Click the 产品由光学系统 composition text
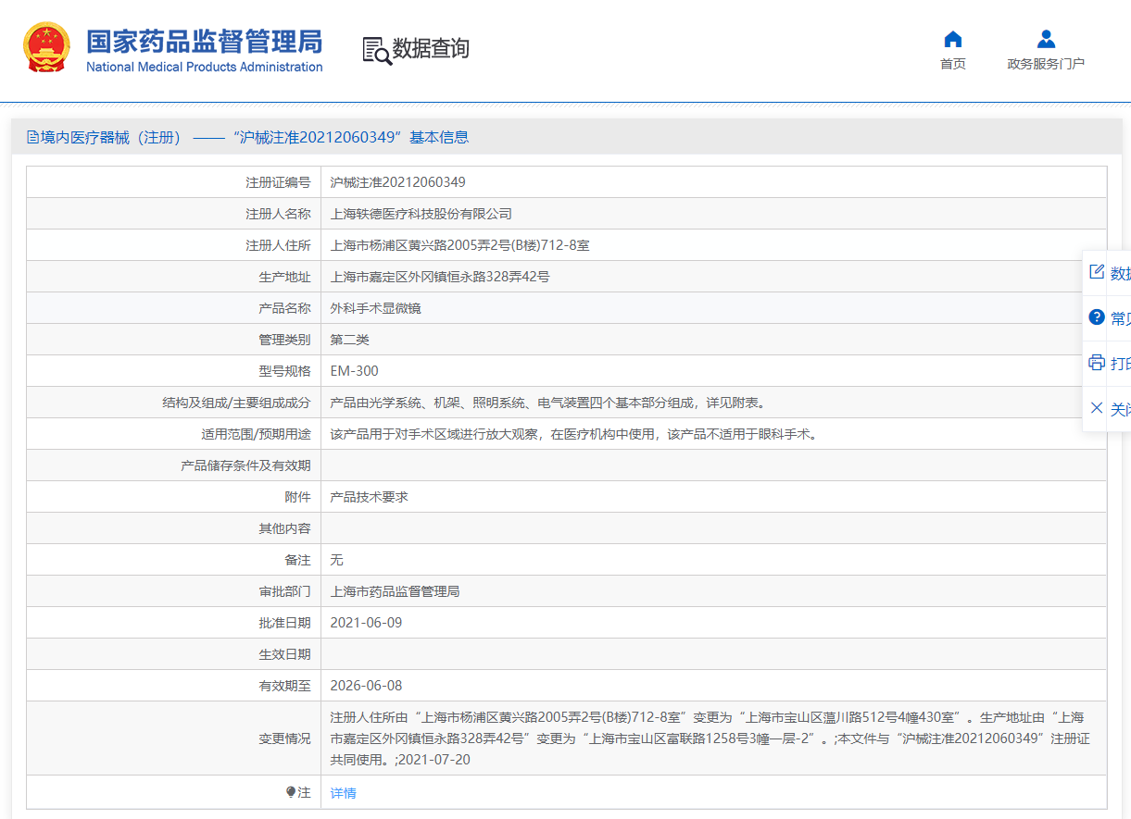Image resolution: width=1131 pixels, height=819 pixels. click(550, 403)
